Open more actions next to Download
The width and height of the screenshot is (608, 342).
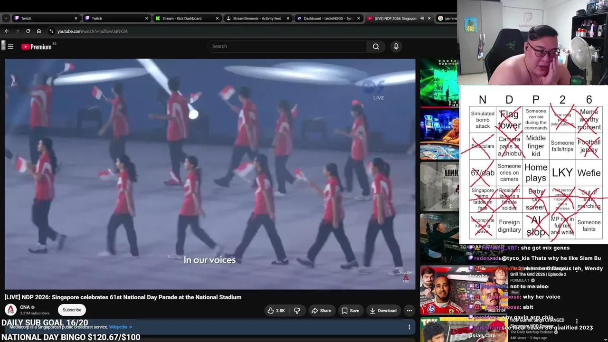pyautogui.click(x=409, y=311)
